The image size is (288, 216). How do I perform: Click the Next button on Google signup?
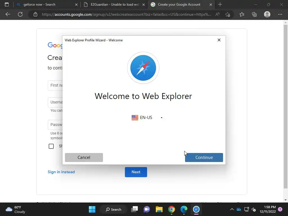[x=136, y=172]
